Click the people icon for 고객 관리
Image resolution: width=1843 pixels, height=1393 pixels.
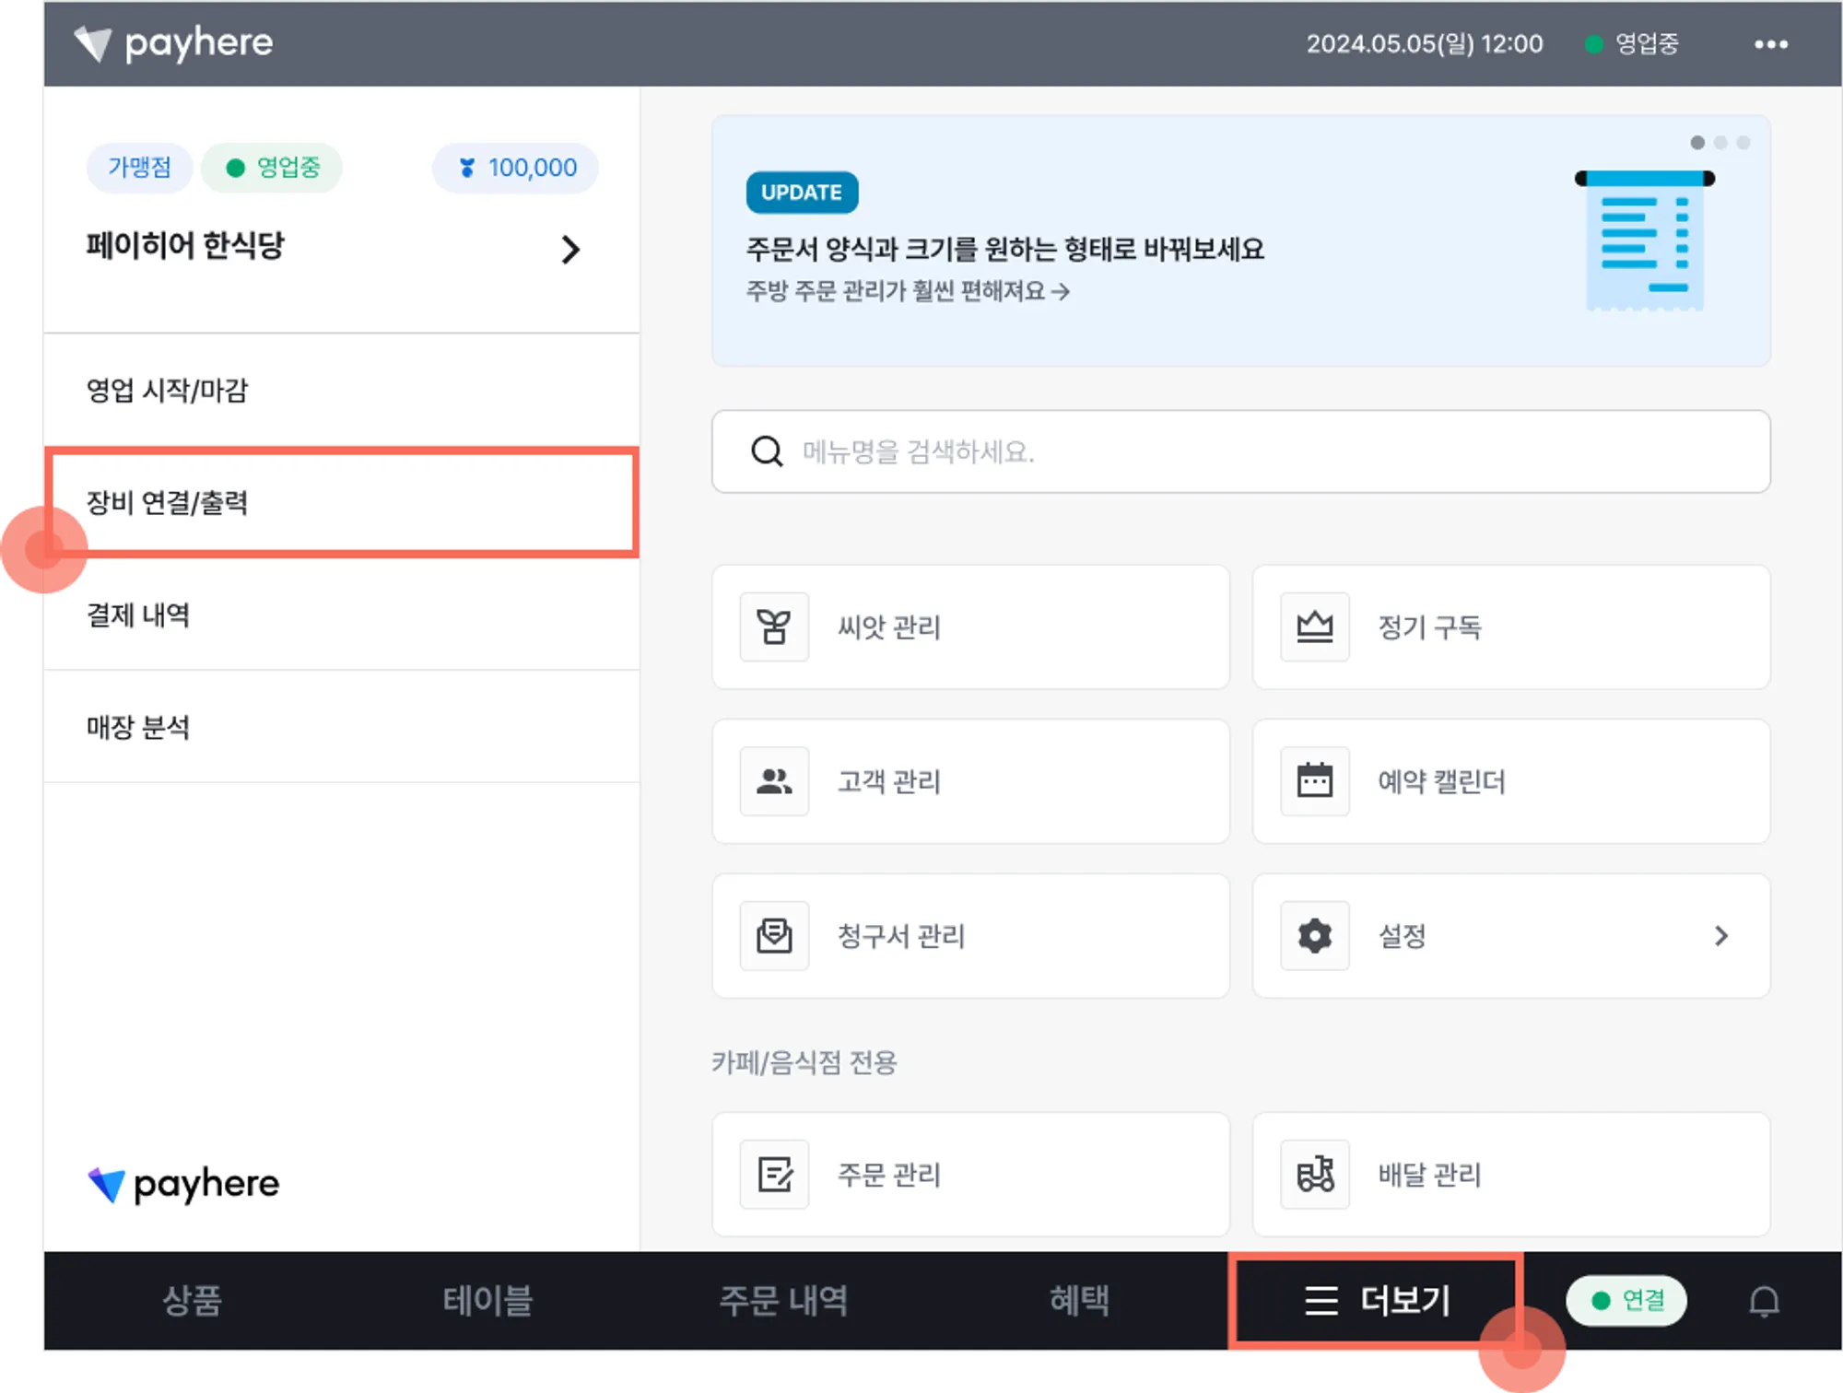pyautogui.click(x=774, y=781)
